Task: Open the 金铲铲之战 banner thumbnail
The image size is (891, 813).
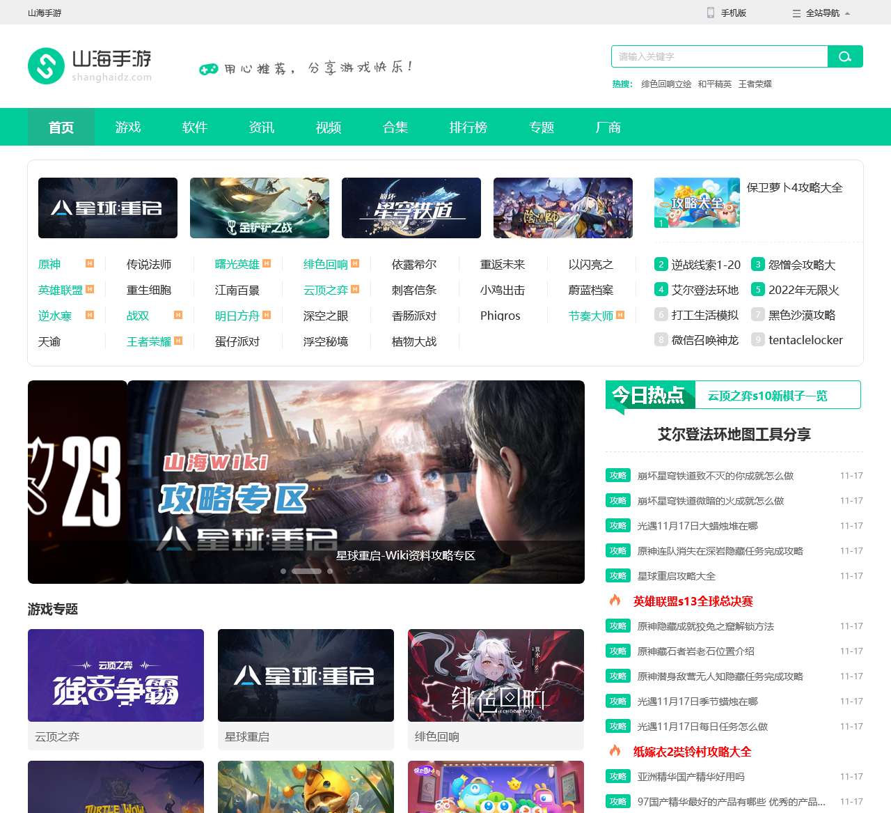Action: point(260,208)
